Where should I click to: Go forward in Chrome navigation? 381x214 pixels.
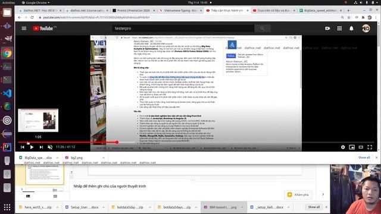(x=26, y=17)
